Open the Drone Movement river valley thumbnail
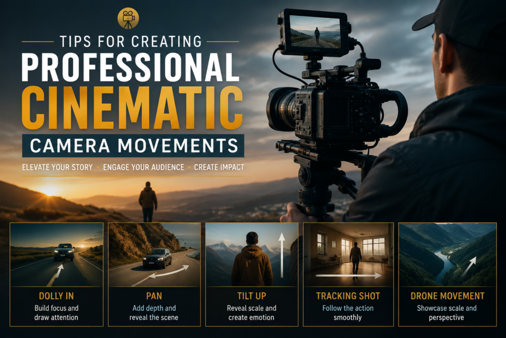 447,255
